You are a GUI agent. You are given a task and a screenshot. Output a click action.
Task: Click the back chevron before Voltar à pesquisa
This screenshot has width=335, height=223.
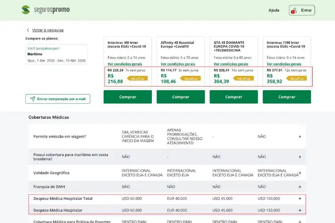tap(28, 30)
